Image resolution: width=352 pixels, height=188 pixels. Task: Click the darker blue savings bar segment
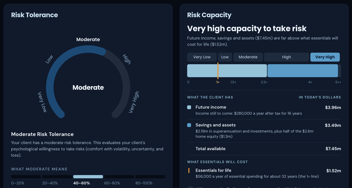(303, 71)
